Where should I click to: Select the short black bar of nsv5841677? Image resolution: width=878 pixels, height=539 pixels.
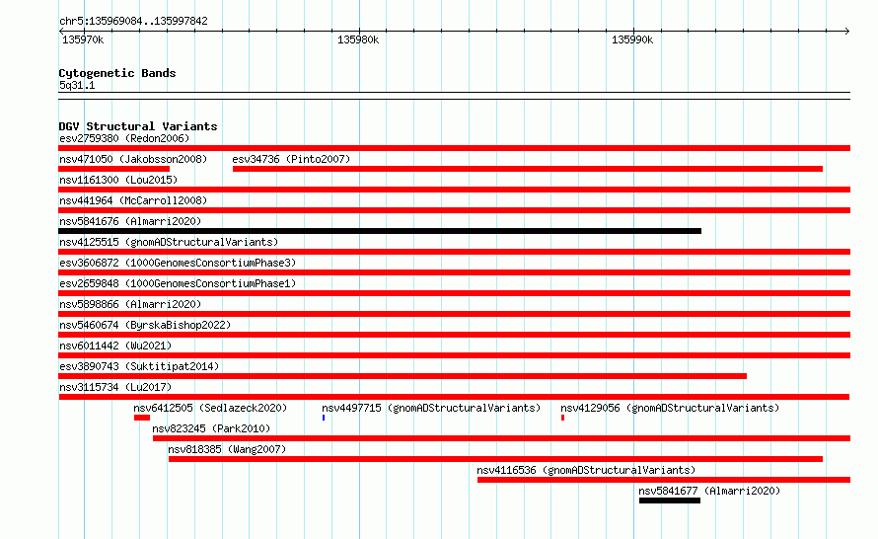670,500
